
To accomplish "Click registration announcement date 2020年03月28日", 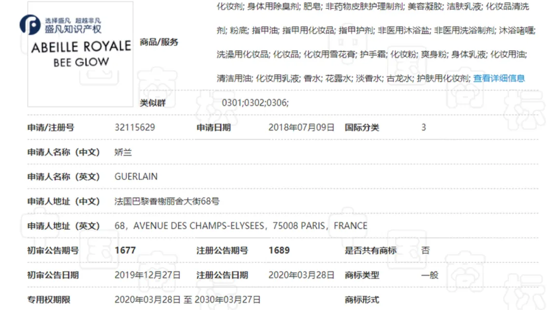I will click(x=301, y=275).
